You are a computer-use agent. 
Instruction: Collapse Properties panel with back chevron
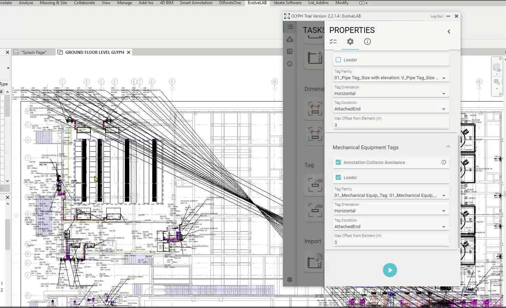(449, 32)
